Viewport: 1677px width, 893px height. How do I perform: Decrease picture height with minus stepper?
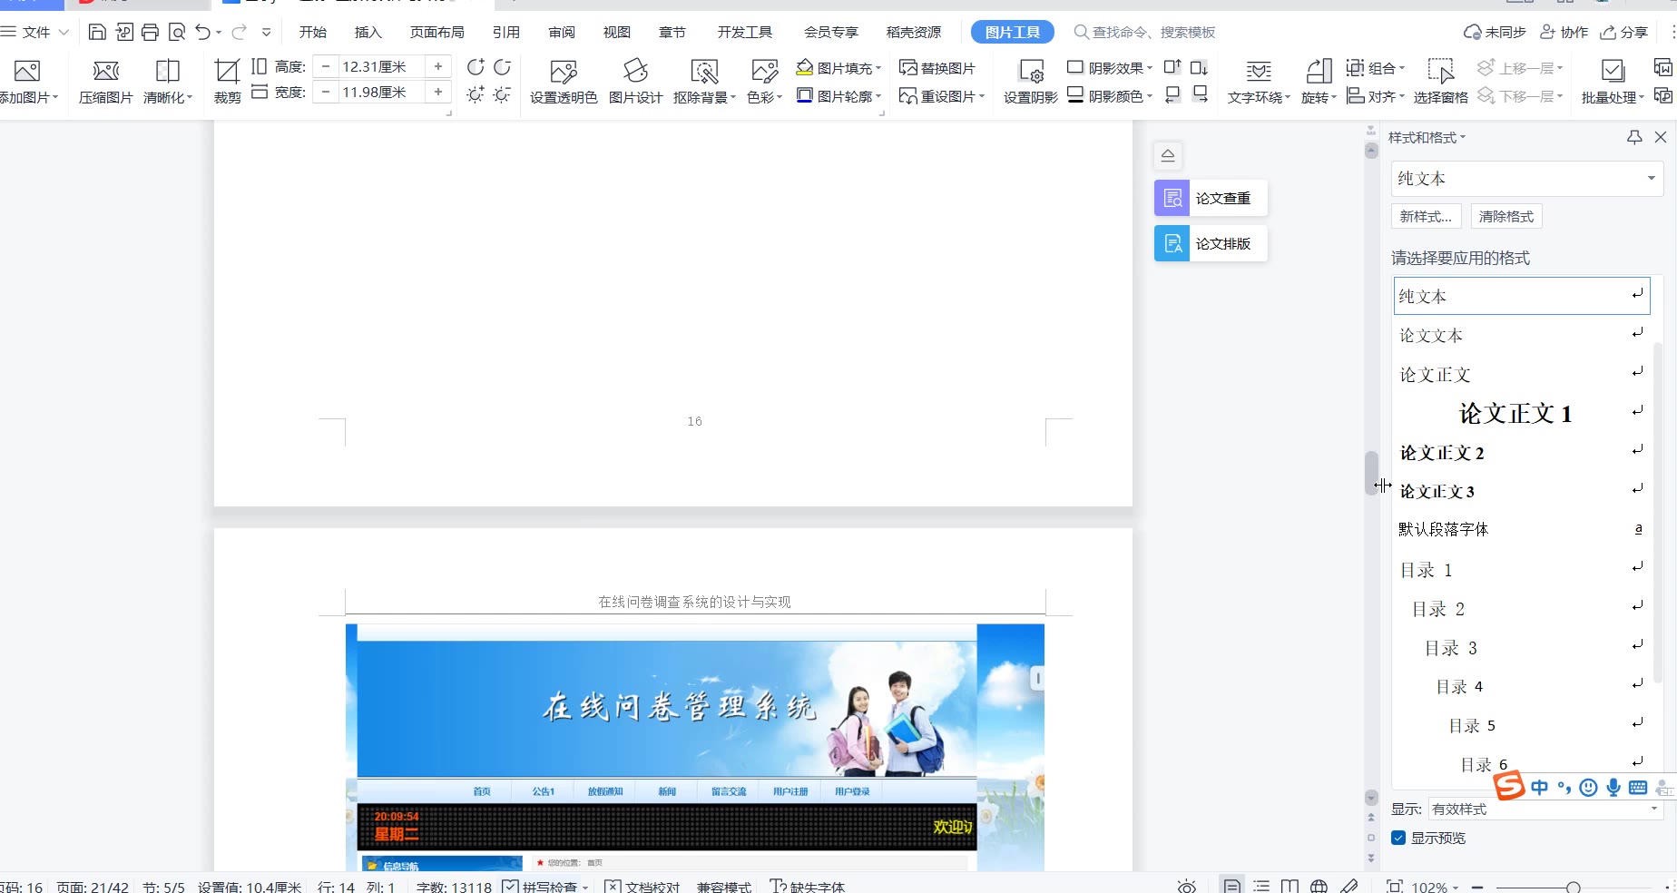326,66
